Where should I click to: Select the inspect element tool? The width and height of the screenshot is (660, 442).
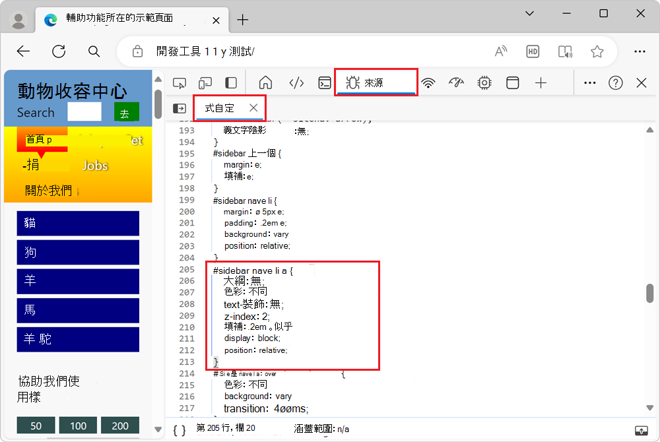(x=179, y=82)
